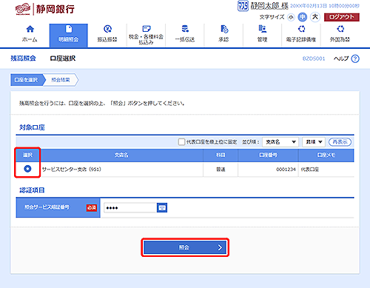This screenshot has height=288, width=370.
Task: Click the 口座番号 column header
Action: (268, 155)
